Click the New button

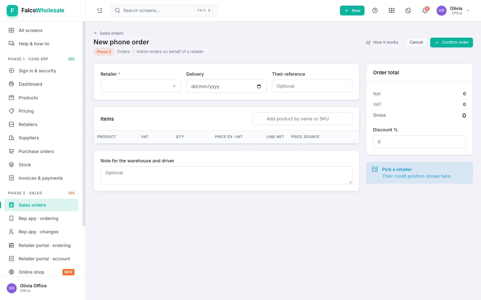click(x=352, y=11)
